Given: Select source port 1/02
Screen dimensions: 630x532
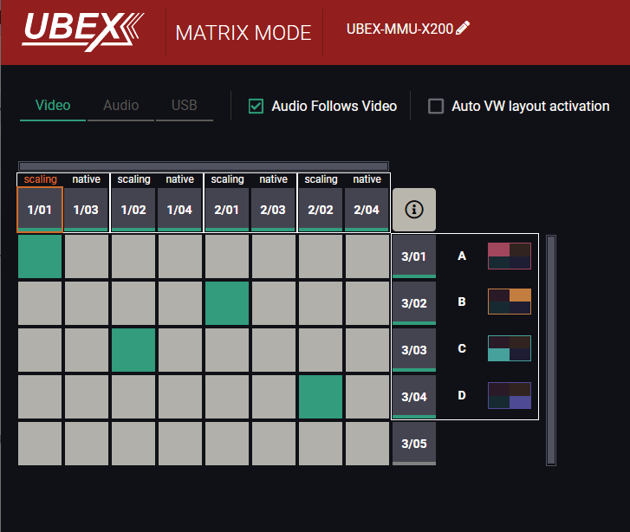Looking at the screenshot, I should [x=133, y=210].
